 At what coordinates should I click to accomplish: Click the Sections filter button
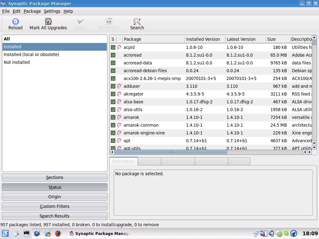[55, 177]
